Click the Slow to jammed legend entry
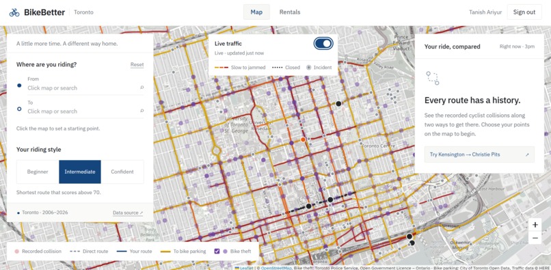551x270 pixels. click(240, 68)
